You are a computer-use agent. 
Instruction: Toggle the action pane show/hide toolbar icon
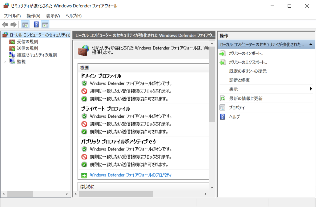tap(45, 25)
